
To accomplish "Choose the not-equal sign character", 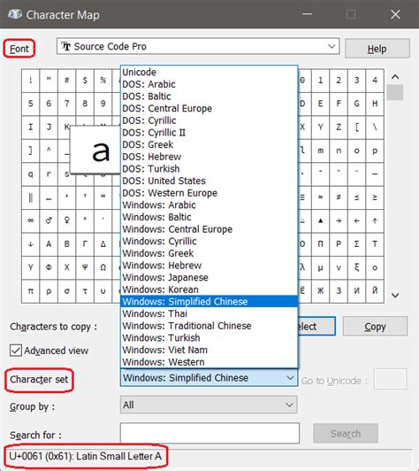I will pos(339,197).
